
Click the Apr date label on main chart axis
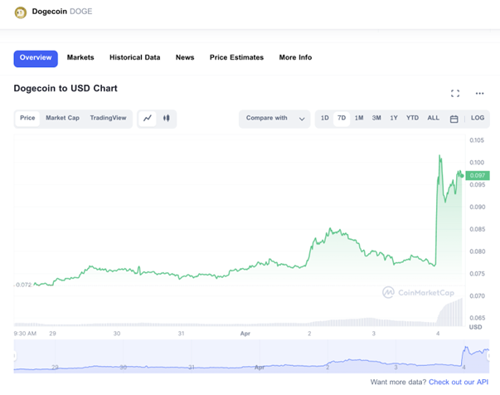pyautogui.click(x=245, y=334)
